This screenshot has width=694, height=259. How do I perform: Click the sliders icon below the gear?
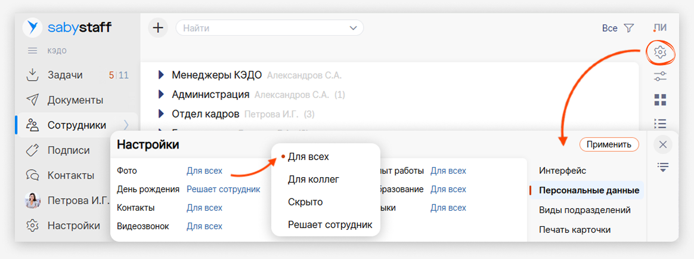pyautogui.click(x=660, y=76)
